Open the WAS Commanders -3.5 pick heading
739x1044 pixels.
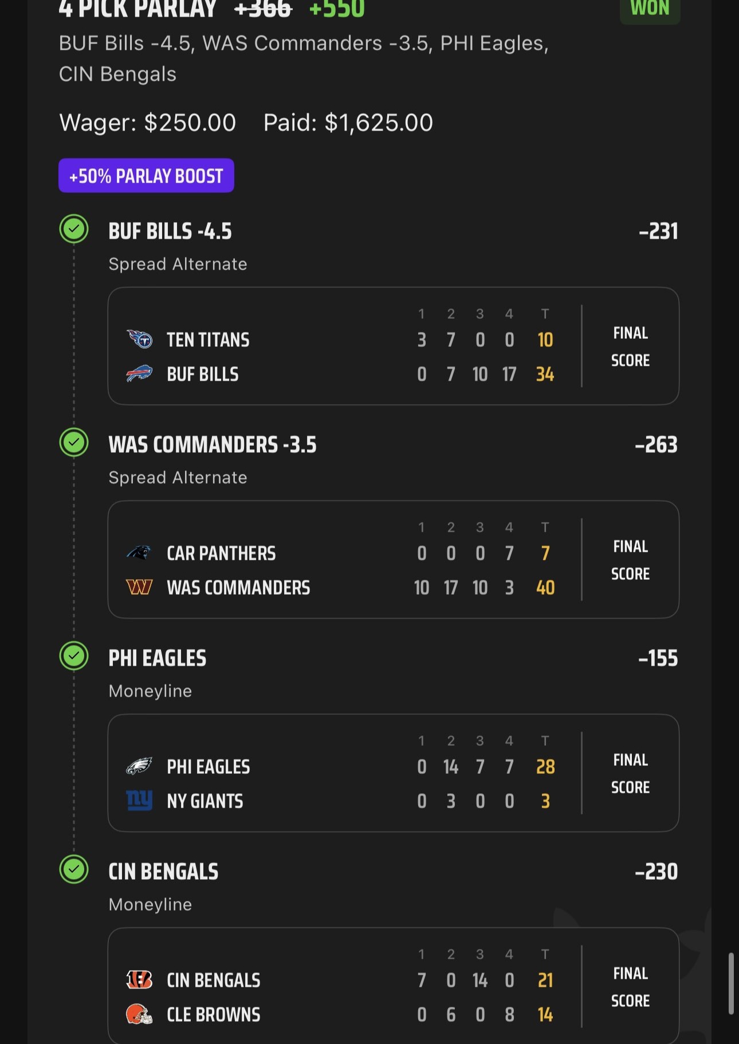click(212, 445)
